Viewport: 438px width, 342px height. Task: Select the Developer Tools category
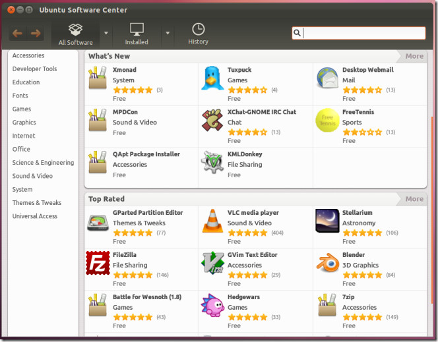[x=35, y=69]
